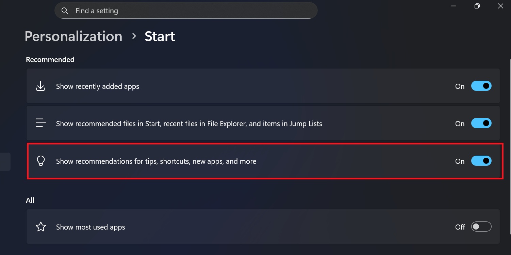
Task: Select the highlighted recommendations setting row
Action: [x=238, y=161]
